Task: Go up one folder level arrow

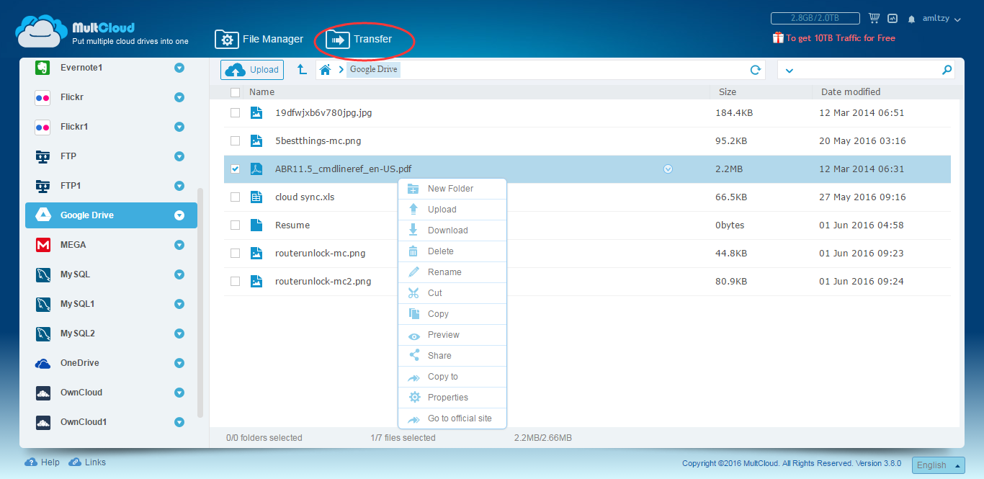Action: click(x=302, y=70)
